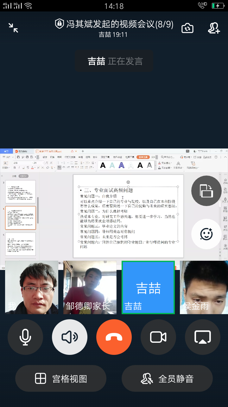Tap the shared slide showing 专业面试高频问题
The image size is (228, 407).
pyautogui.click(x=128, y=216)
